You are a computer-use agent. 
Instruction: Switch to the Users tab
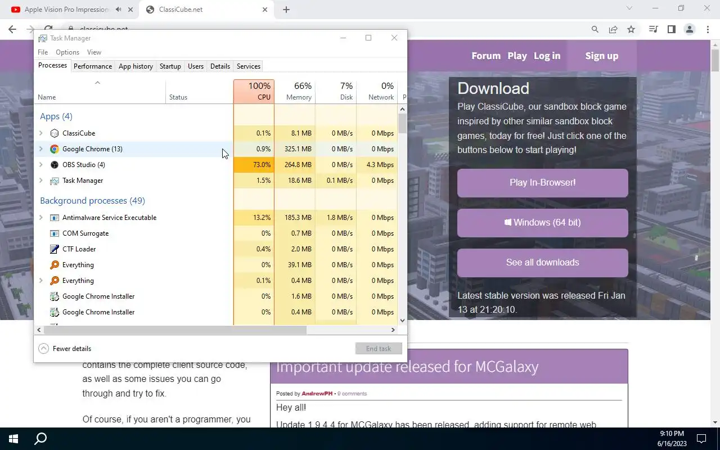coord(196,66)
